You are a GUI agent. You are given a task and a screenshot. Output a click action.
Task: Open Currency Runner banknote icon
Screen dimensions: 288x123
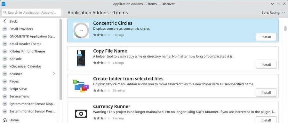[81, 114]
